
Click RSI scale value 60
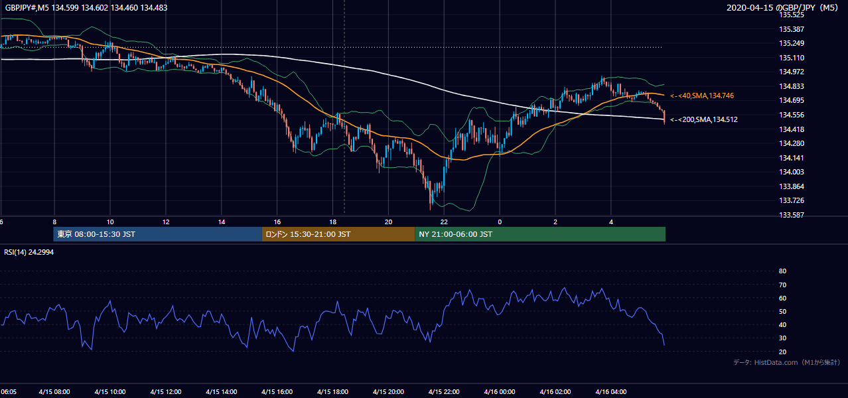pyautogui.click(x=782, y=298)
